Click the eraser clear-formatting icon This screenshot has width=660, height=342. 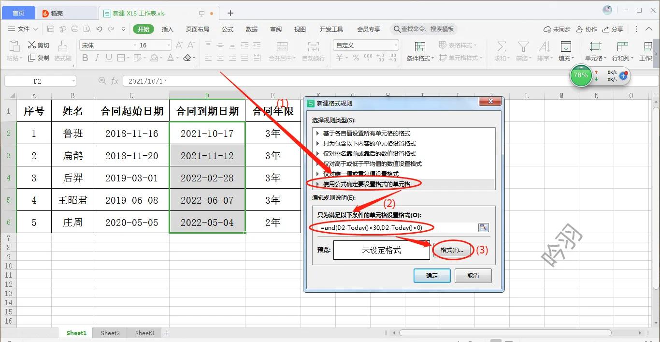(x=187, y=58)
